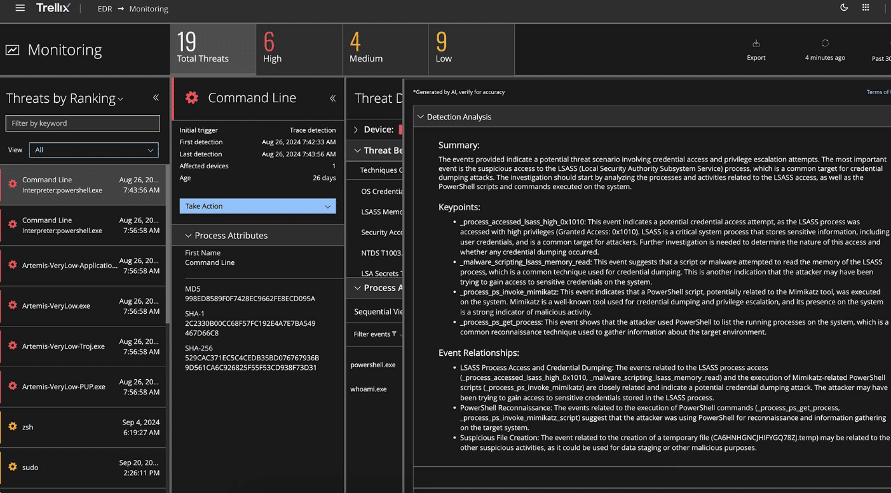The height and width of the screenshot is (493, 891).
Task: Select the Artemis-VeryLow-Applicatio... threat
Action: (83, 266)
